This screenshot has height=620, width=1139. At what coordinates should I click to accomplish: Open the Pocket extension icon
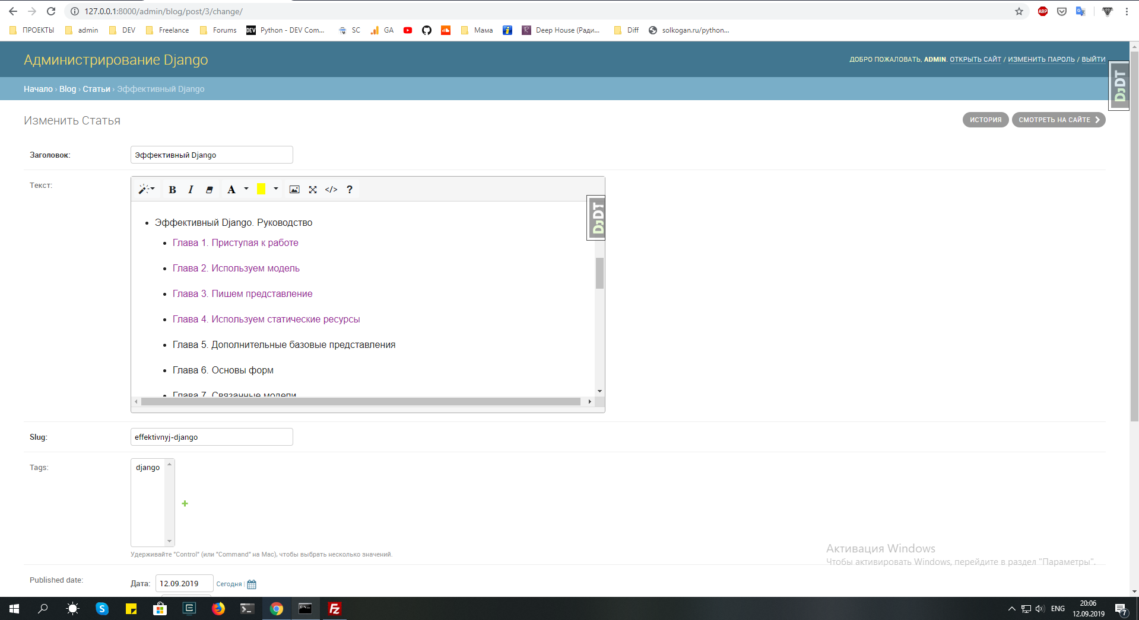click(1062, 11)
